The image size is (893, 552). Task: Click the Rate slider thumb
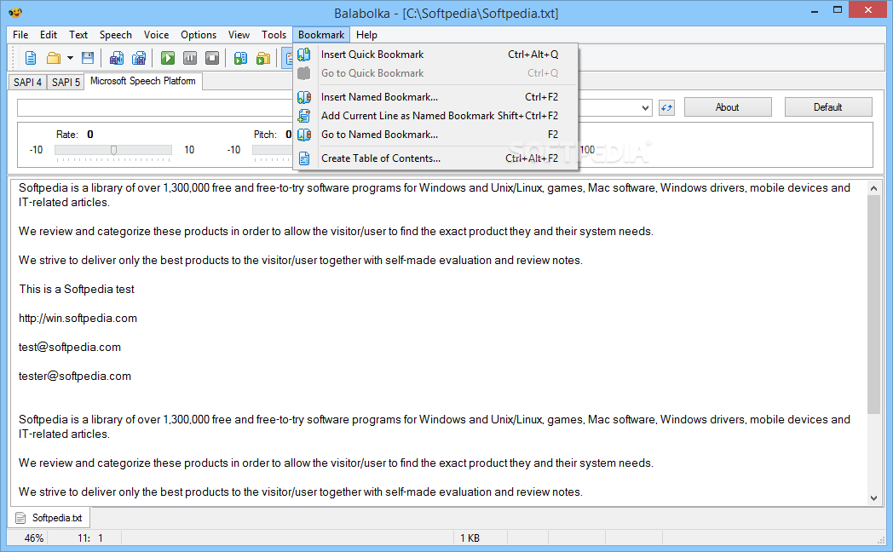114,150
